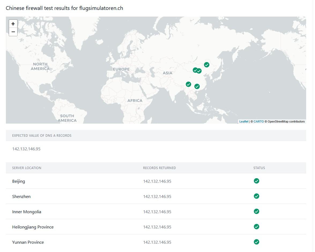Viewport: 315px width, 252px height.
Task: Click the expected DNS value 142.132.146.95
Action: [x=26, y=149]
